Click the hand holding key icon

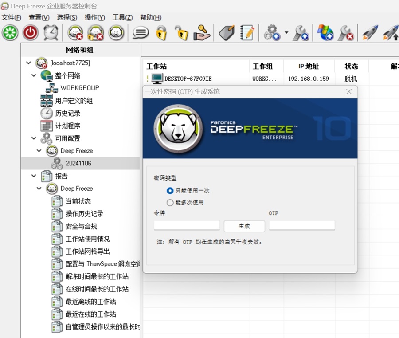coord(202,33)
